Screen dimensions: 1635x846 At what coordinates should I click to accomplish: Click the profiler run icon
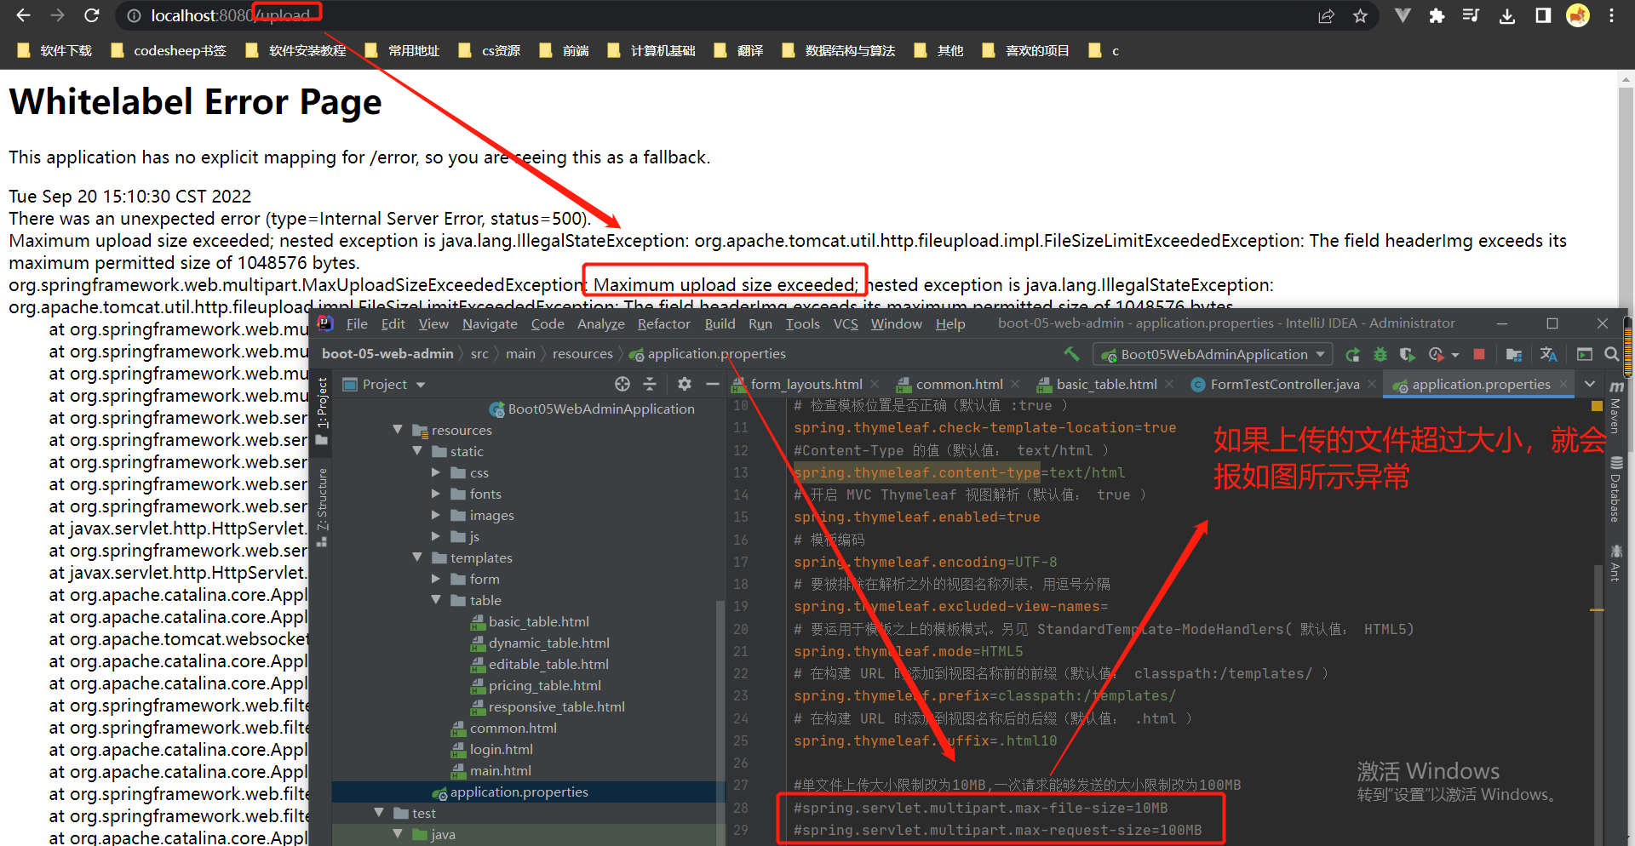coord(1437,355)
